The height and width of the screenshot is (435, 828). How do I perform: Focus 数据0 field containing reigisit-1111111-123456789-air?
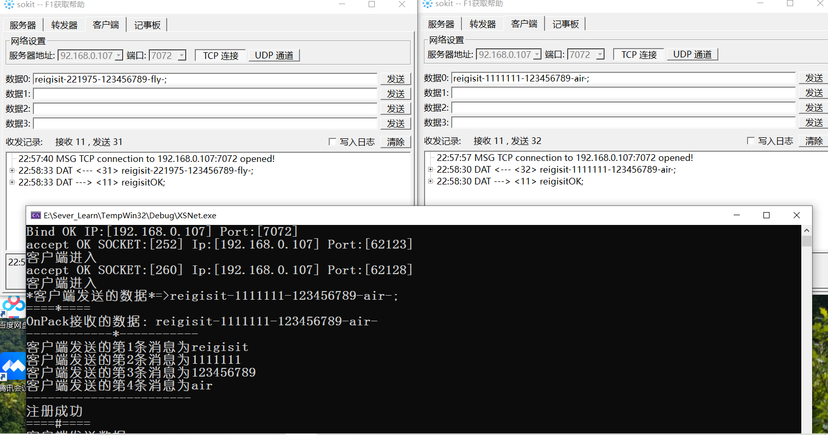click(x=623, y=78)
